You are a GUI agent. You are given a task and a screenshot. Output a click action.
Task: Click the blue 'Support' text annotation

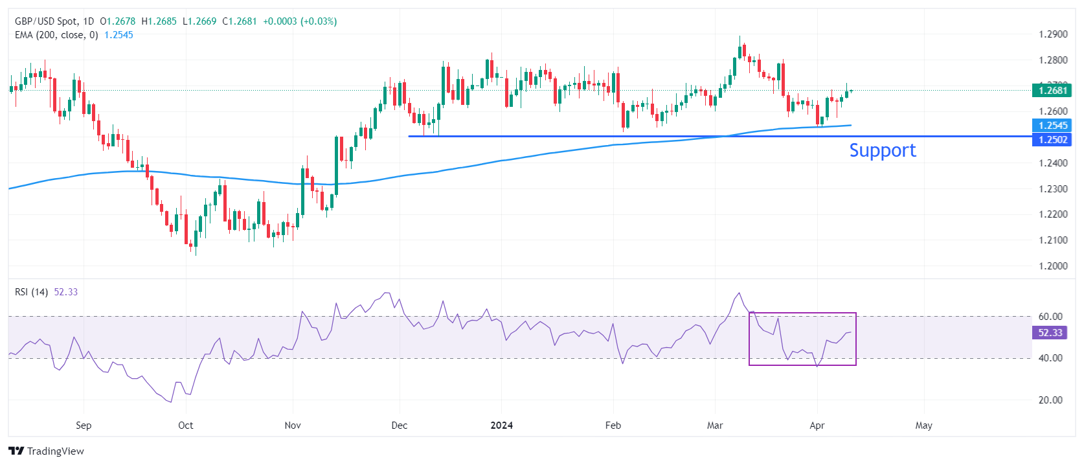tap(882, 150)
